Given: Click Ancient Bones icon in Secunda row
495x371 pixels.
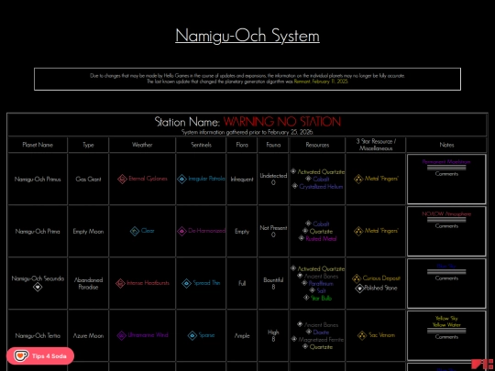Looking at the screenshot, I should click(300, 276).
